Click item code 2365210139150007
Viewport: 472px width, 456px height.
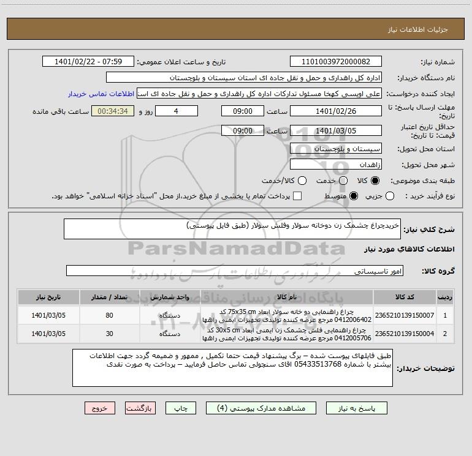coord(405,315)
